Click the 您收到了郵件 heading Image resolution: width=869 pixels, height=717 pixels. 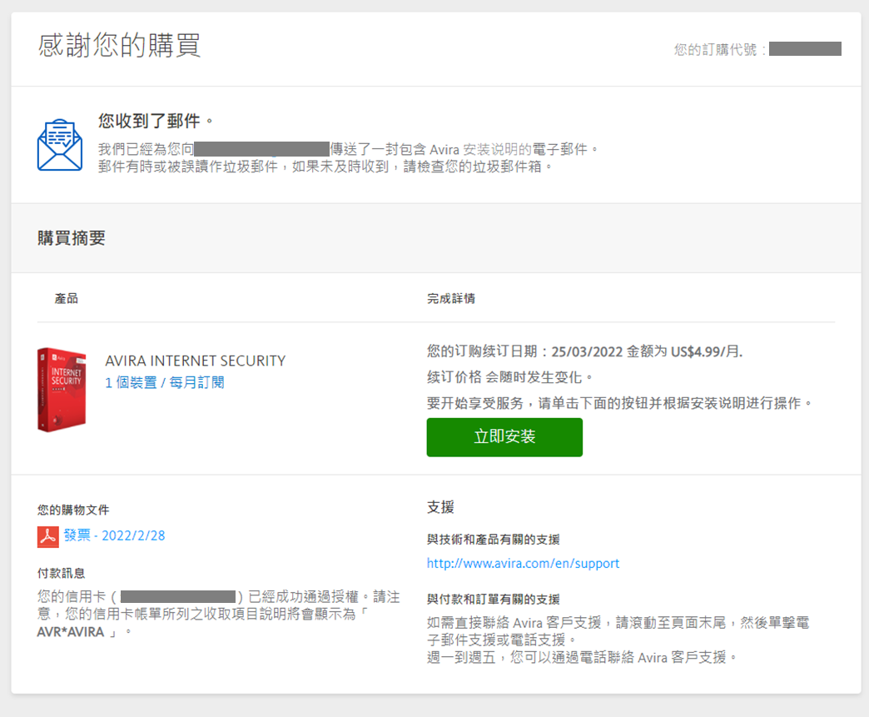click(155, 120)
